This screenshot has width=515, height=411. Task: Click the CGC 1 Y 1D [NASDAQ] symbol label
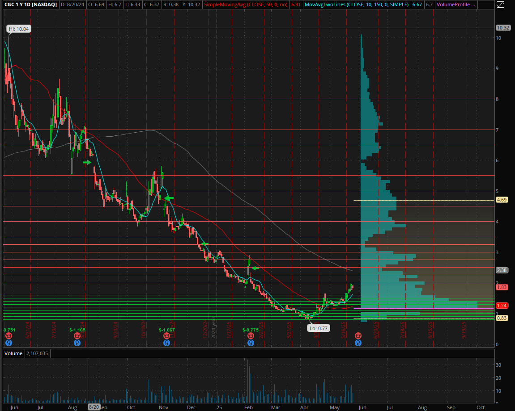coord(31,4)
